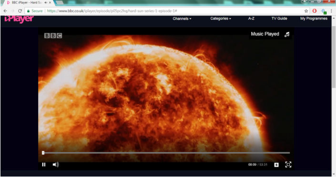Expand the Categories dropdown

221,19
